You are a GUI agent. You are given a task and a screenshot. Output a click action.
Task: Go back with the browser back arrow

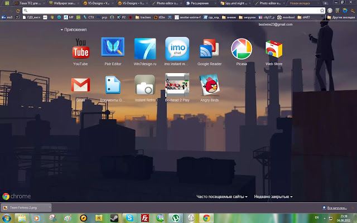4,11
